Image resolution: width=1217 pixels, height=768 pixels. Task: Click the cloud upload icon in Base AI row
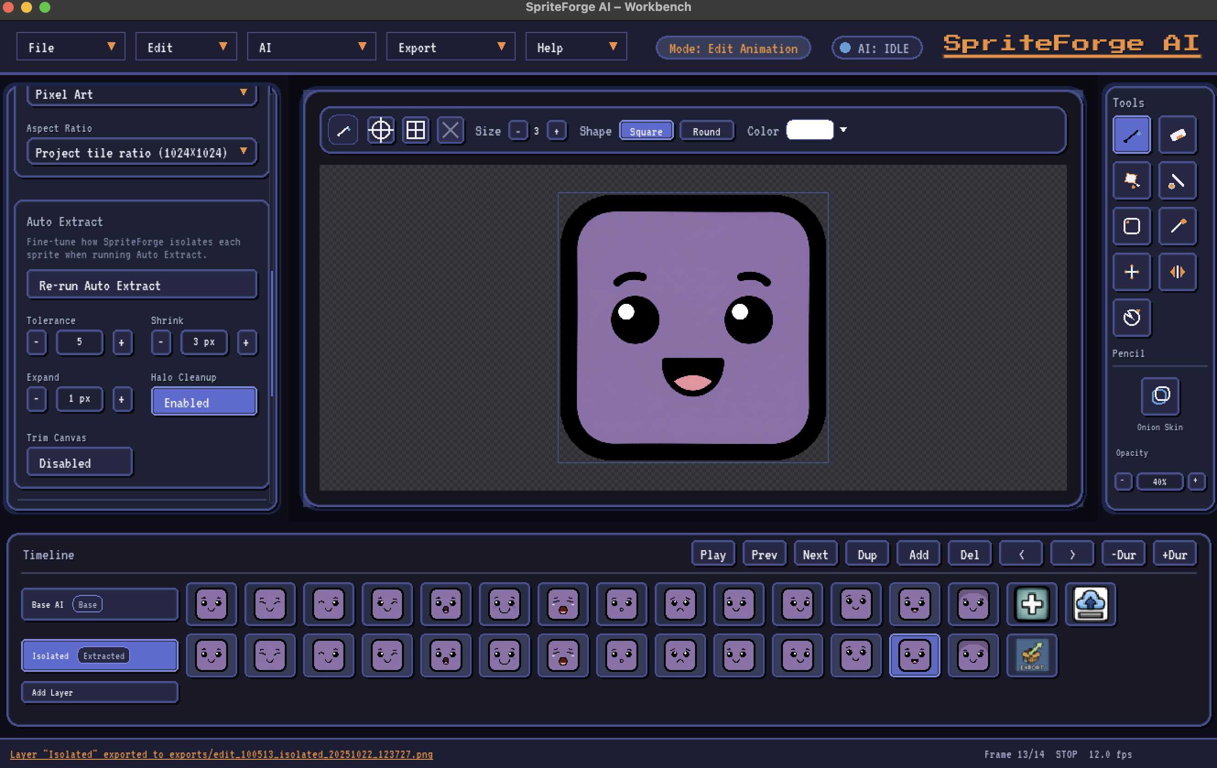pyautogui.click(x=1090, y=604)
